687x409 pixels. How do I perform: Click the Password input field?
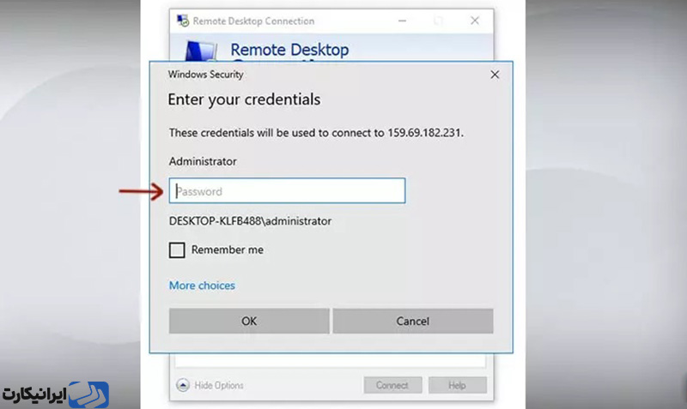[x=287, y=190]
